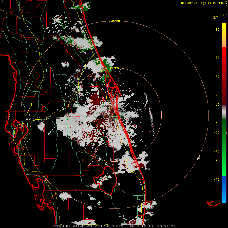Click the 50 value on velocity scale
228x228 pixels.
[218, 67]
